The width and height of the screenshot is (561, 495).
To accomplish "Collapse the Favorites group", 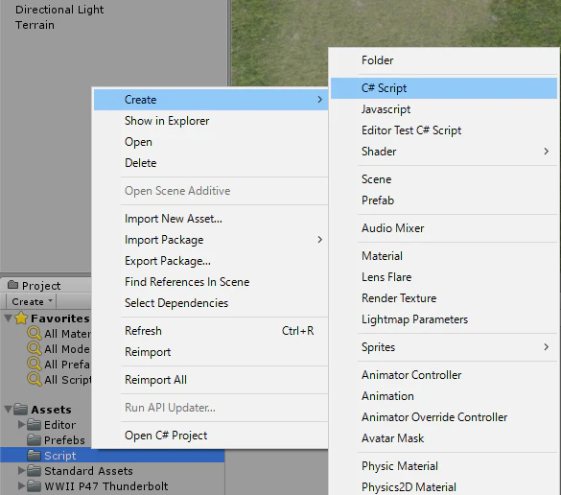I will pos(8,318).
